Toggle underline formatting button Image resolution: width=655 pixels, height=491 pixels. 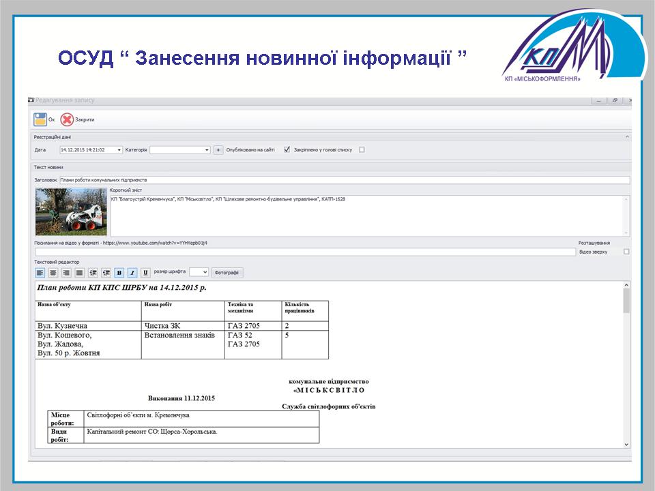(145, 273)
